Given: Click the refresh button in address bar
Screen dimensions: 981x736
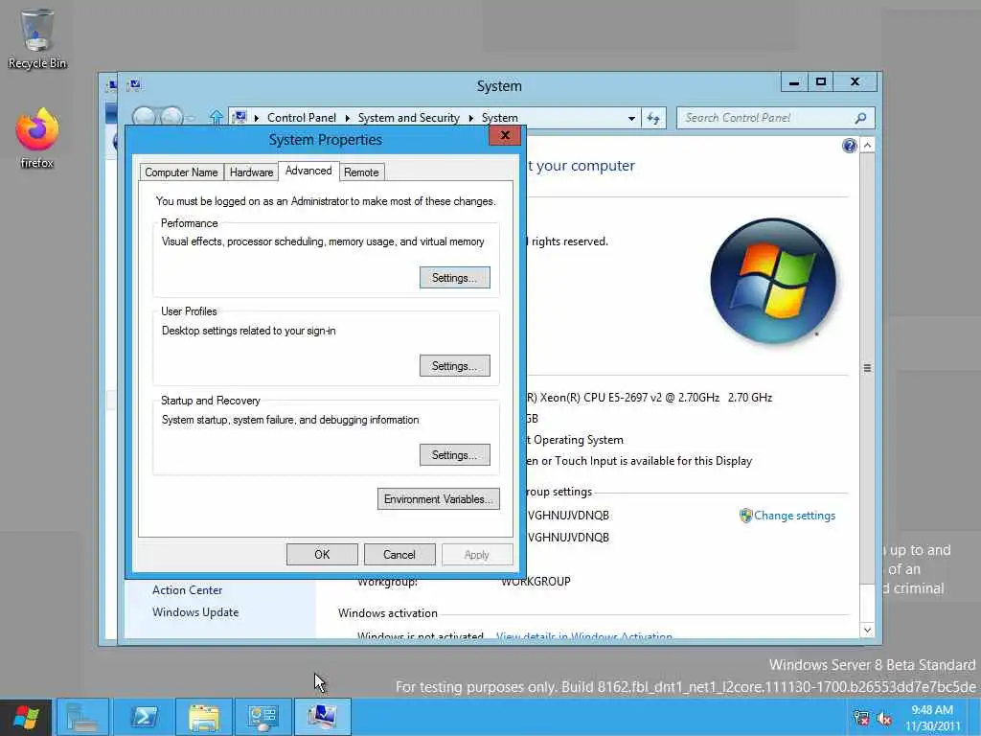Looking at the screenshot, I should click(x=653, y=118).
